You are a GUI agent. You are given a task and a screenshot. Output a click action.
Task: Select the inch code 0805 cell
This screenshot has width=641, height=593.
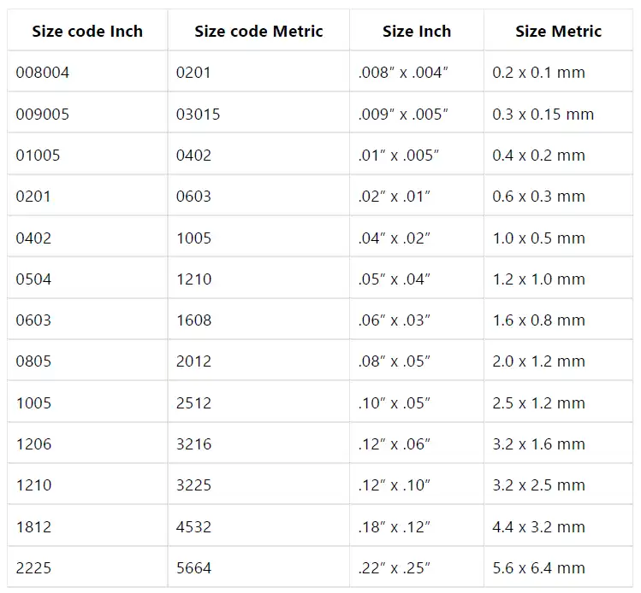tap(34, 361)
